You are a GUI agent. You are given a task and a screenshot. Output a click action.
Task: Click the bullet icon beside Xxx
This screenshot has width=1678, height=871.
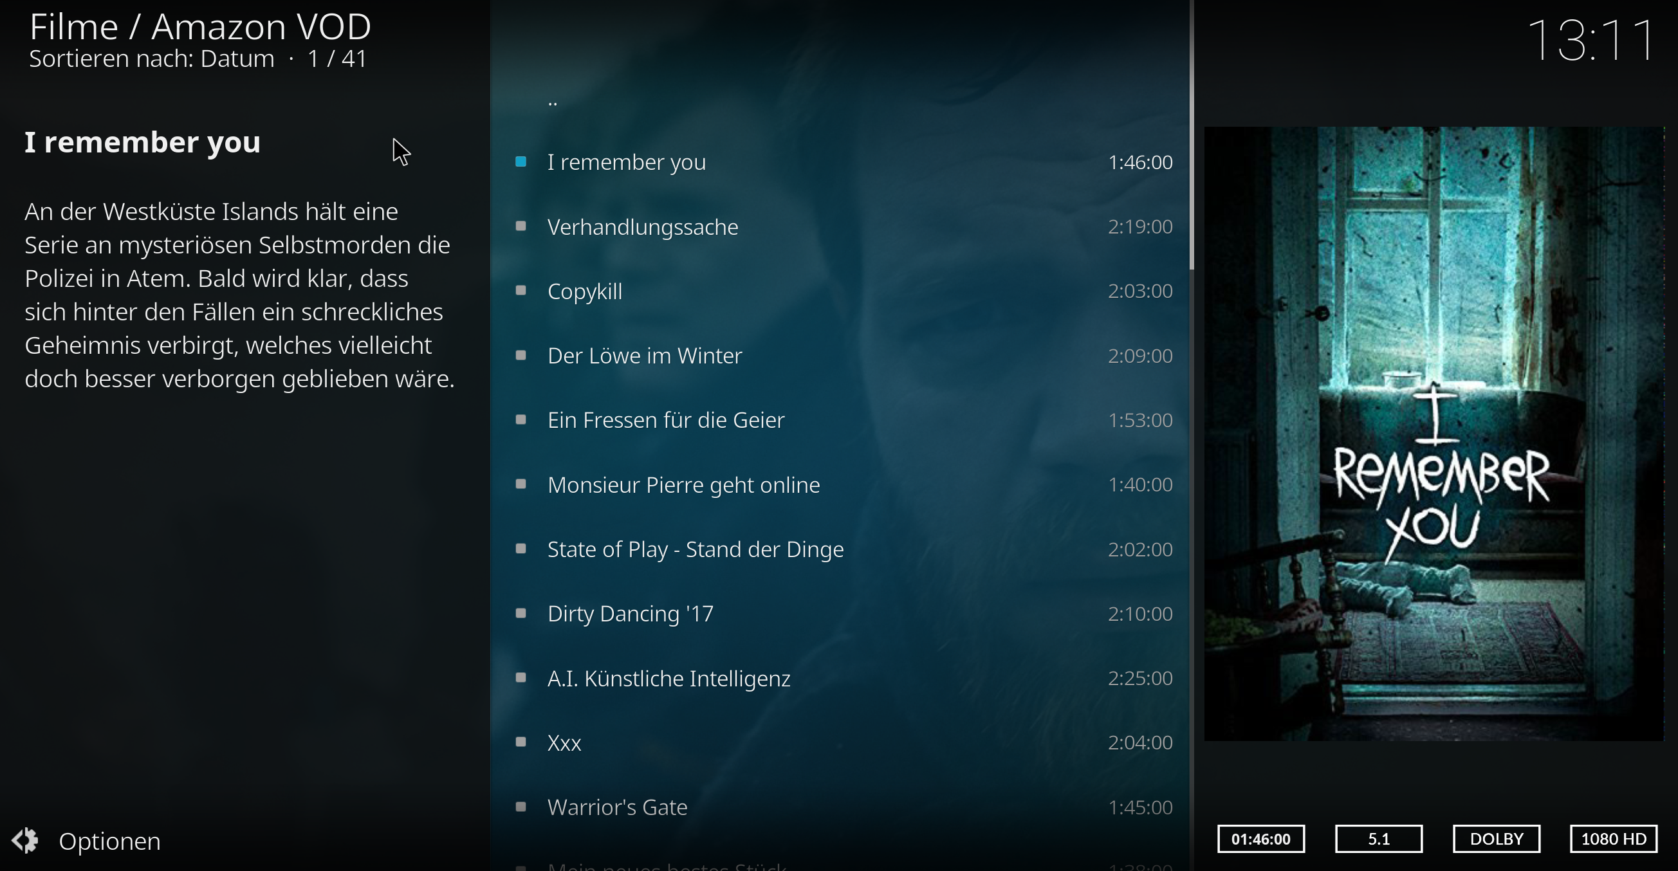pos(521,742)
